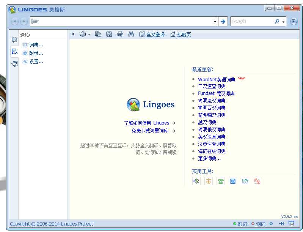Toggle 划词 selection translation
303x232 pixels.
pos(258,224)
